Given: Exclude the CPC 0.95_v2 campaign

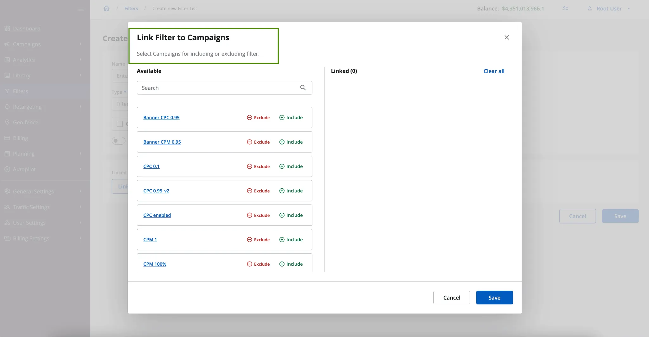Looking at the screenshot, I should (258, 191).
